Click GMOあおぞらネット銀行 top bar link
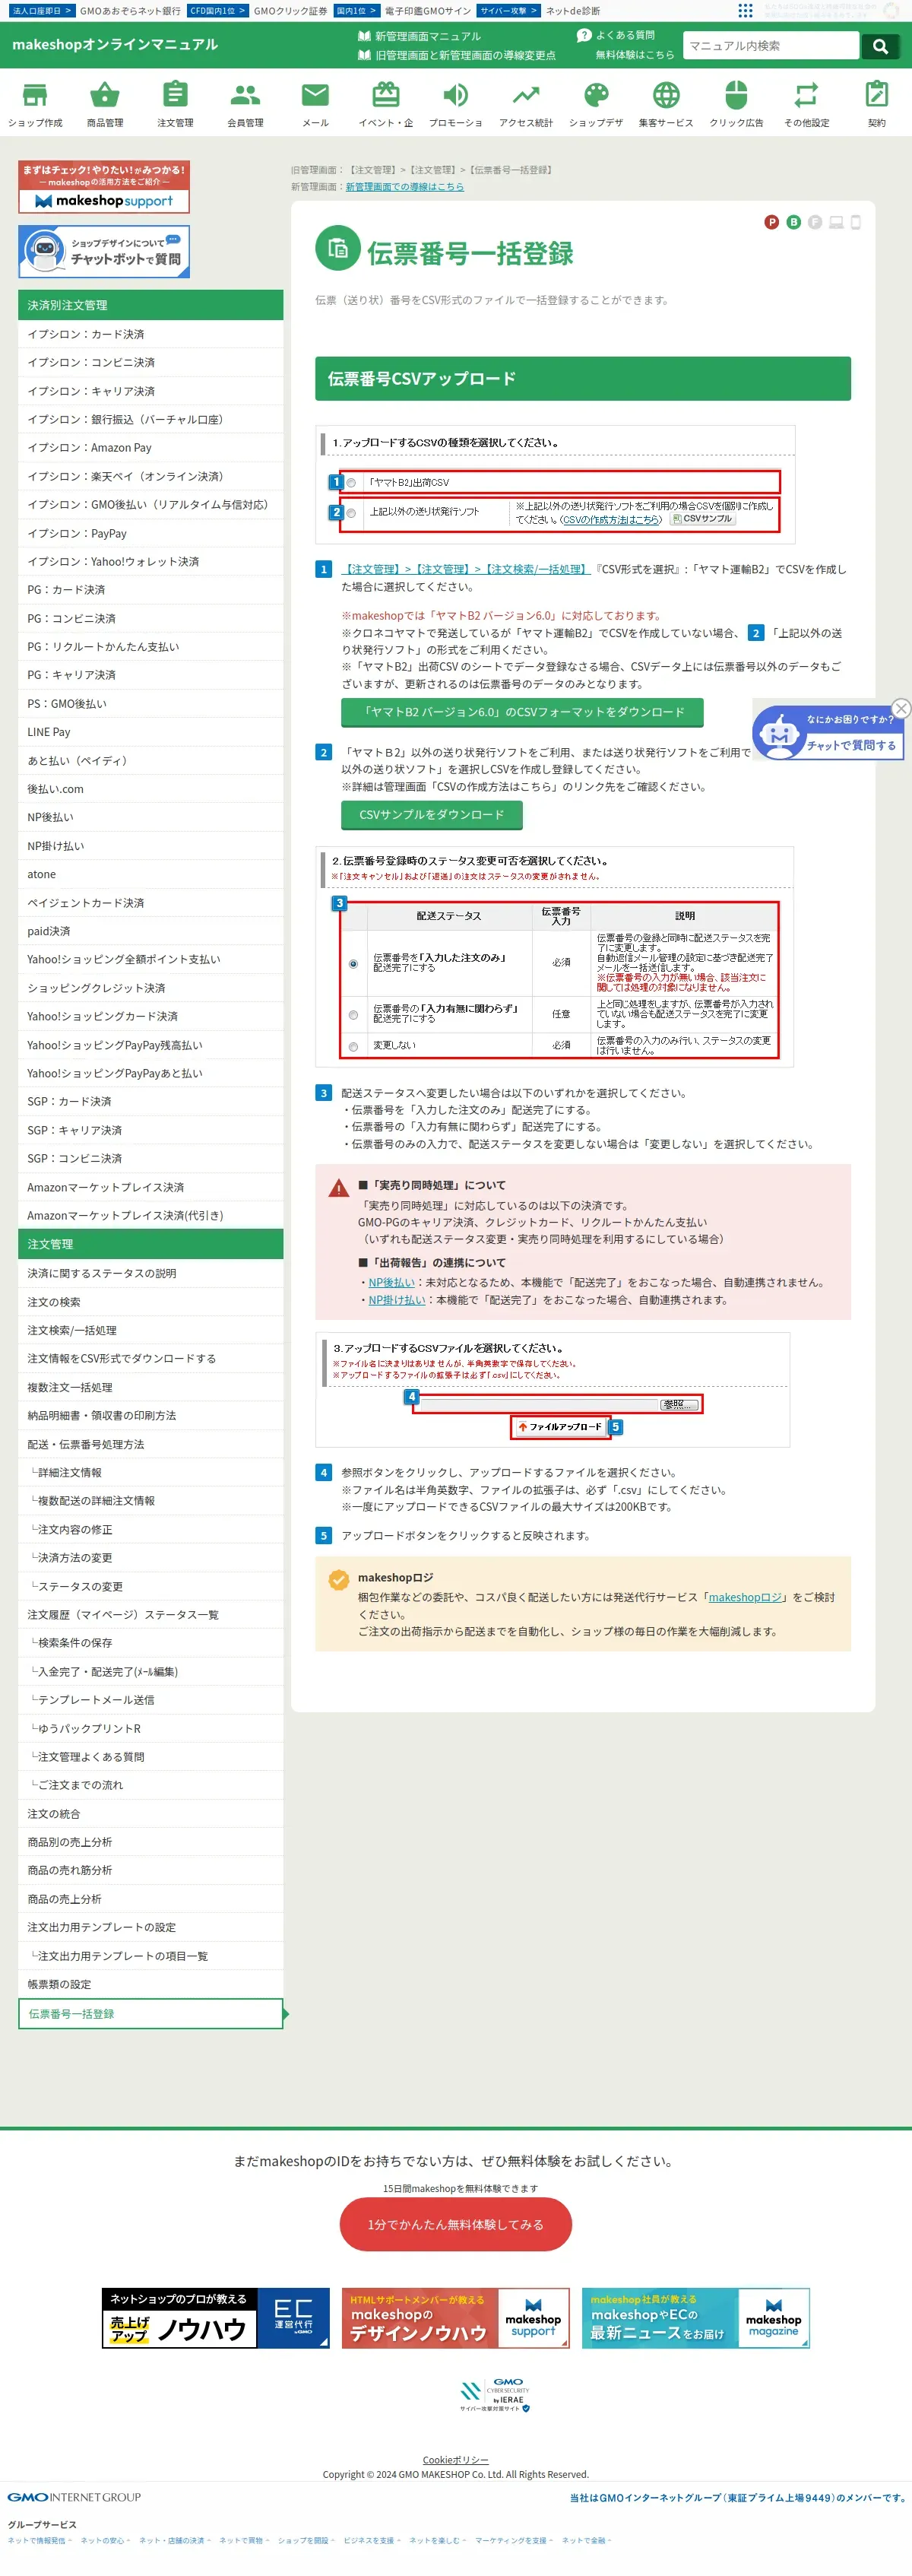 [x=130, y=11]
